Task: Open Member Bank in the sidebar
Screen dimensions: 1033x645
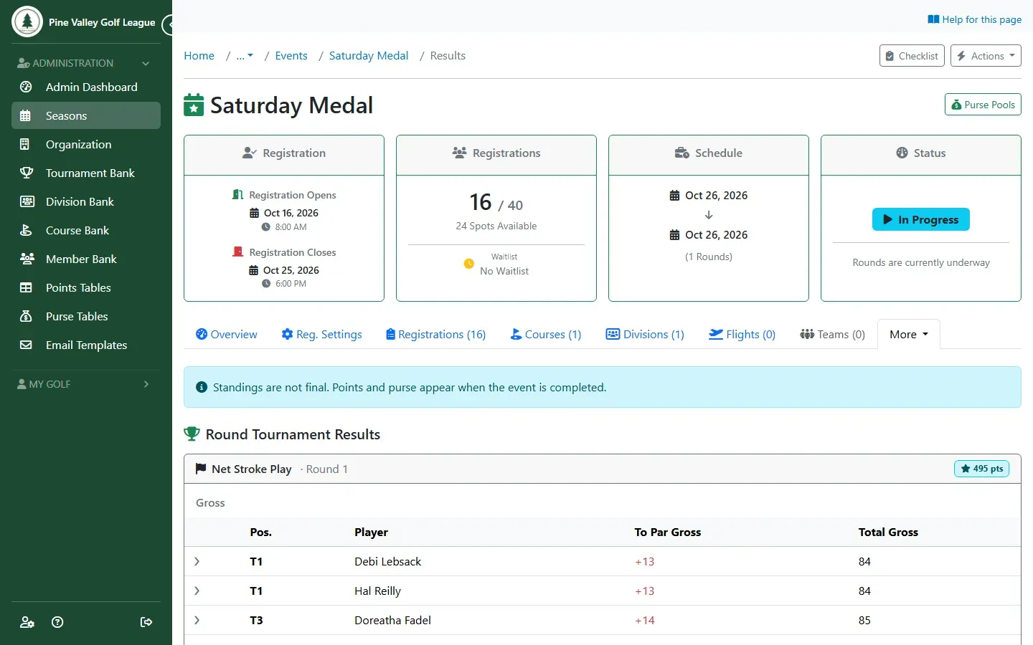Action: pos(86,259)
